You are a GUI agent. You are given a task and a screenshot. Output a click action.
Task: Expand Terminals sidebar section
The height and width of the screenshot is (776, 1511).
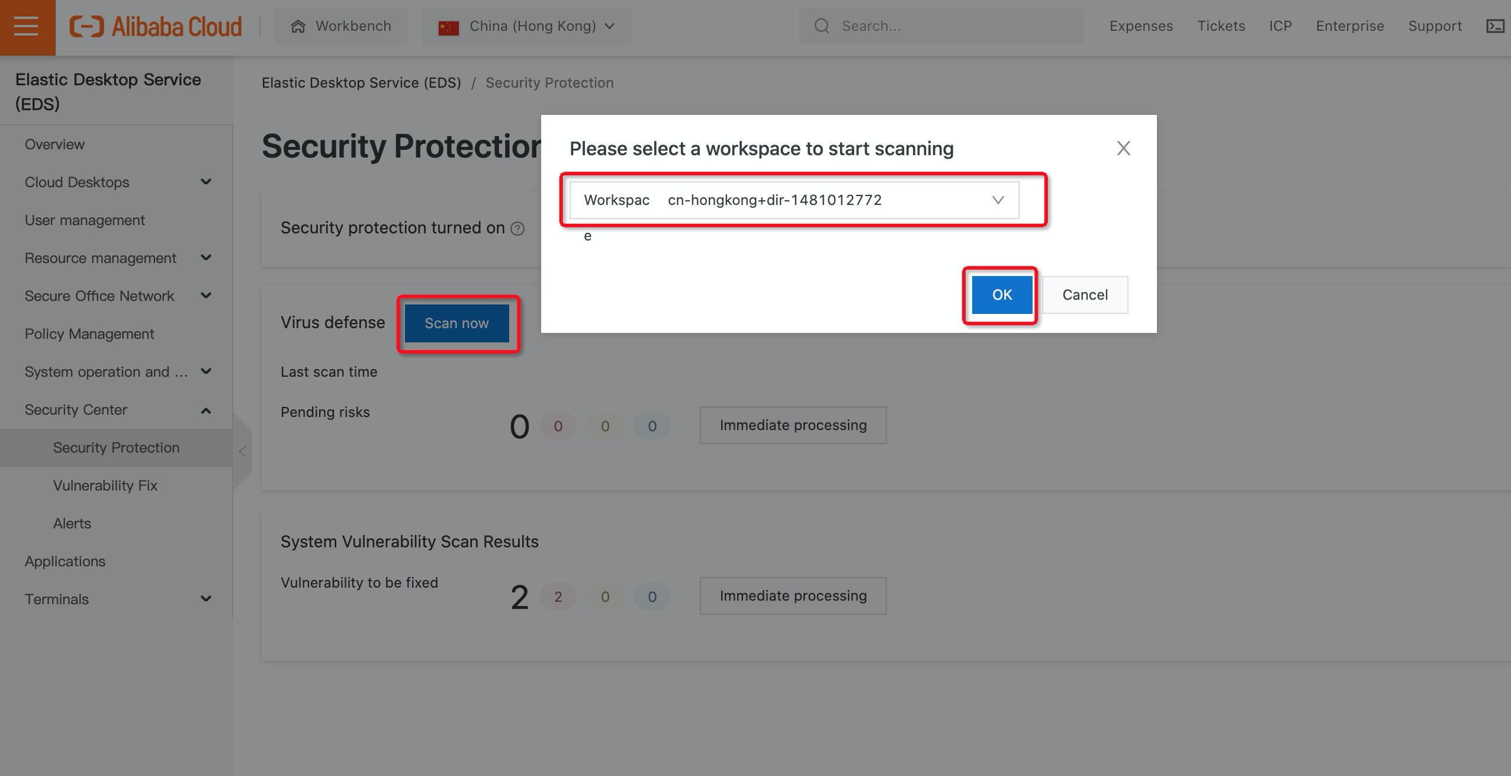205,599
